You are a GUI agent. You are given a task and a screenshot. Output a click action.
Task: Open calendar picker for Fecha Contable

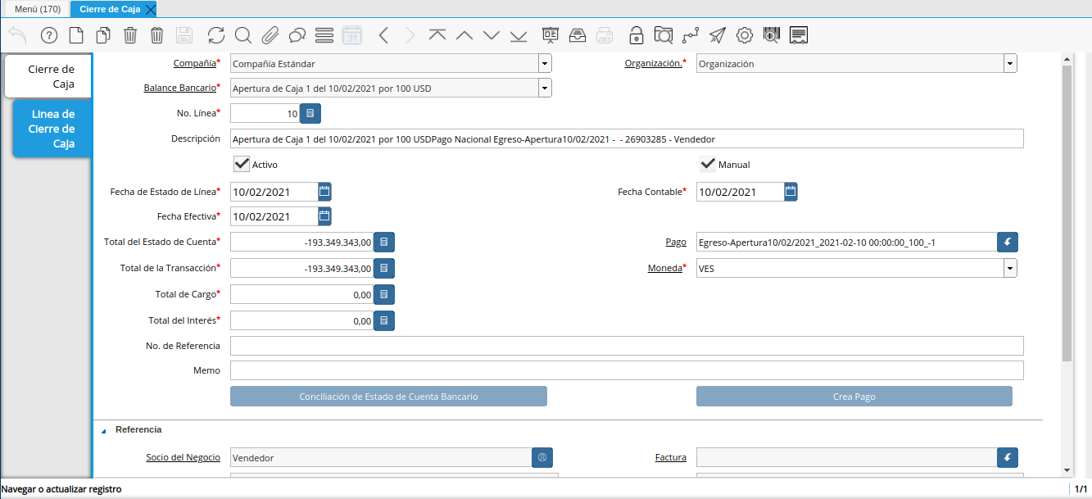[x=790, y=192]
